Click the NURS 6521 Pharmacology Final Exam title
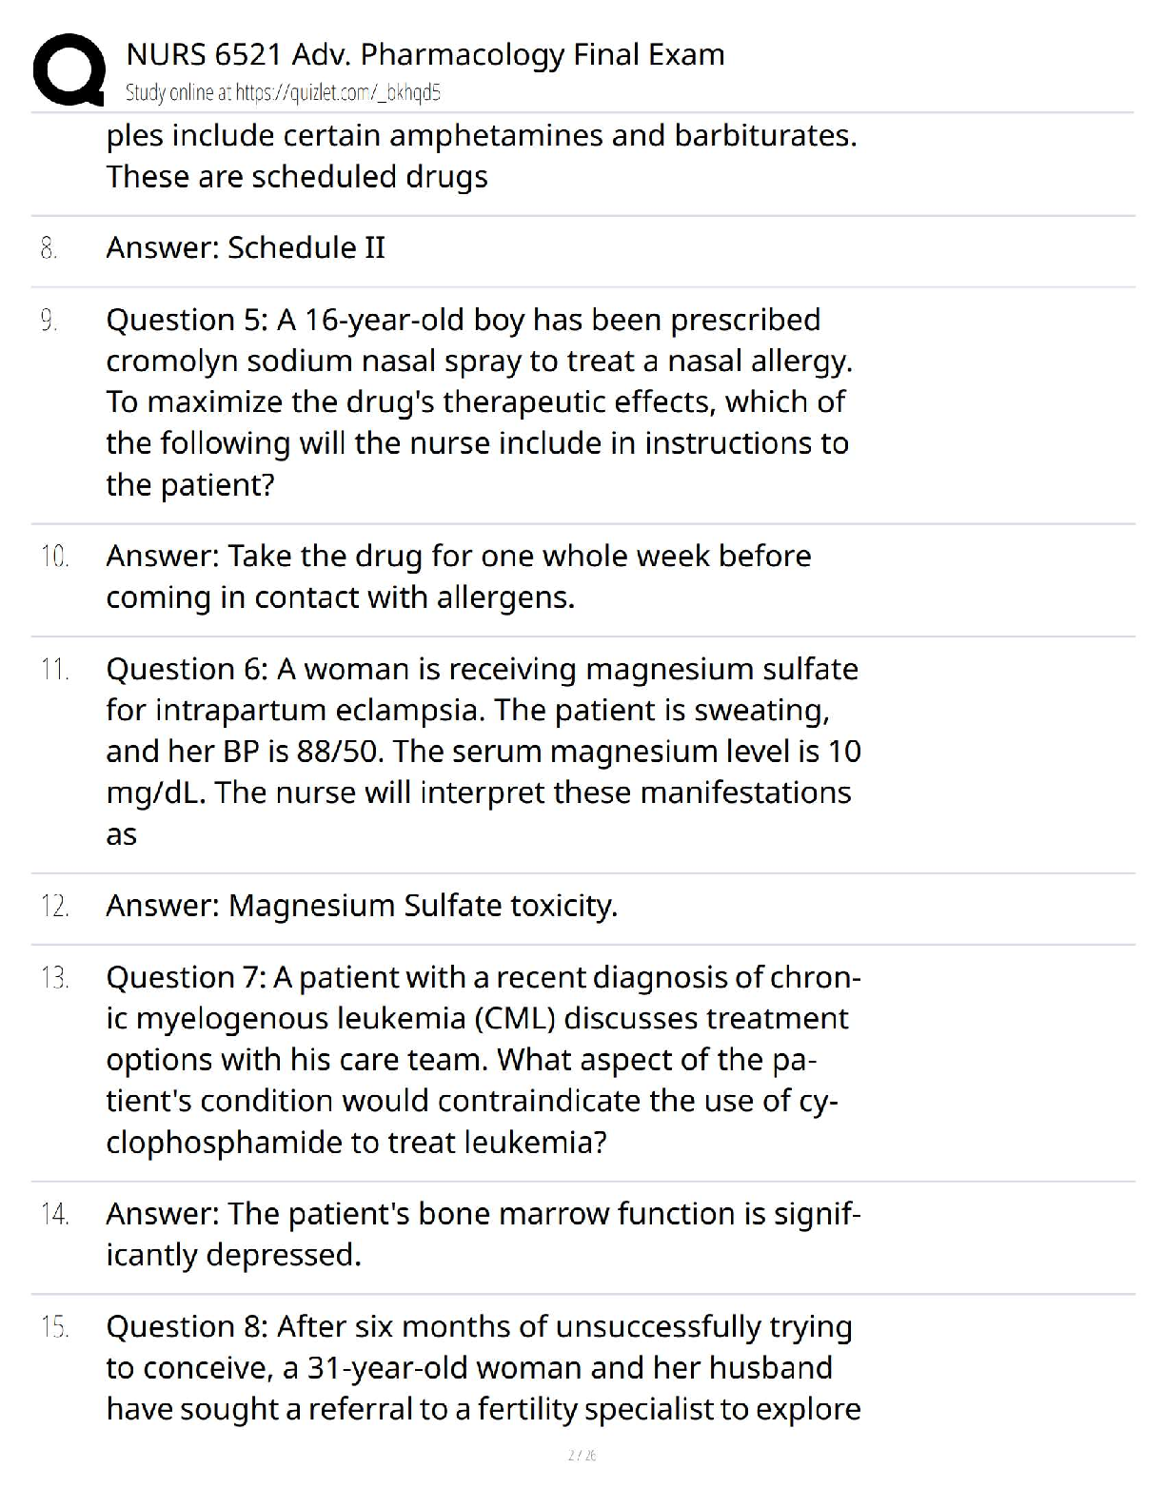Viewport: 1165px width, 1507px height. (x=425, y=54)
